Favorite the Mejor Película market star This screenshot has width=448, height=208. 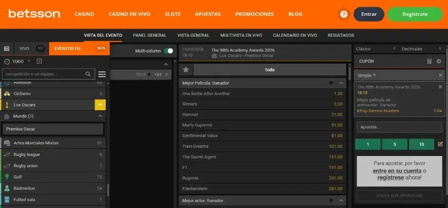coord(331,83)
